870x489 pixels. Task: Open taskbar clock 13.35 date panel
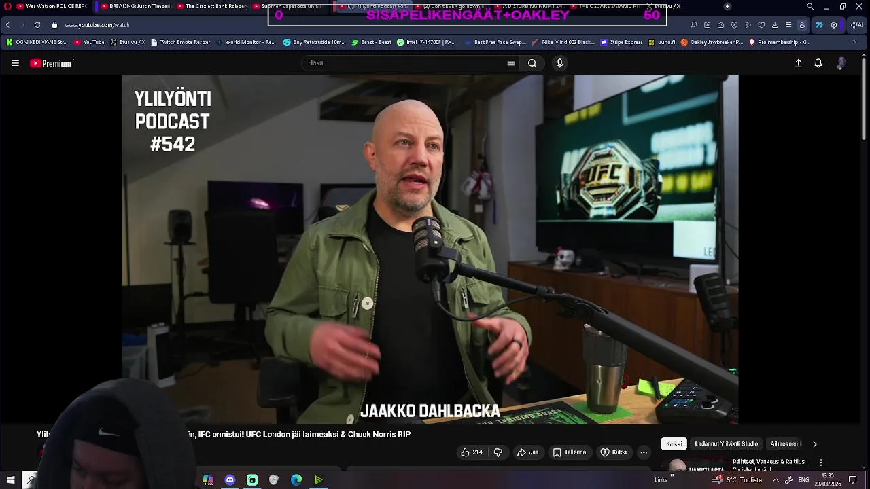(827, 480)
